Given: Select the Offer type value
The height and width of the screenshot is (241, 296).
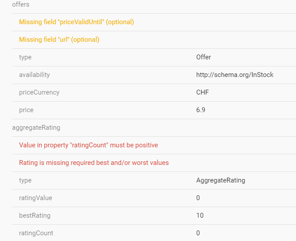Looking at the screenshot, I should 203,57.
